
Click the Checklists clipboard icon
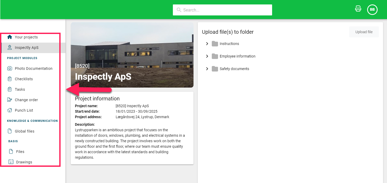[10, 79]
